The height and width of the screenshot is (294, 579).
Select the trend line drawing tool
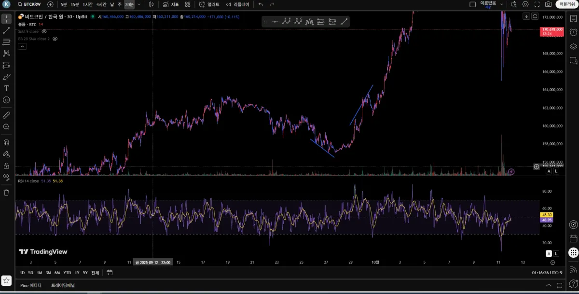tap(6, 30)
